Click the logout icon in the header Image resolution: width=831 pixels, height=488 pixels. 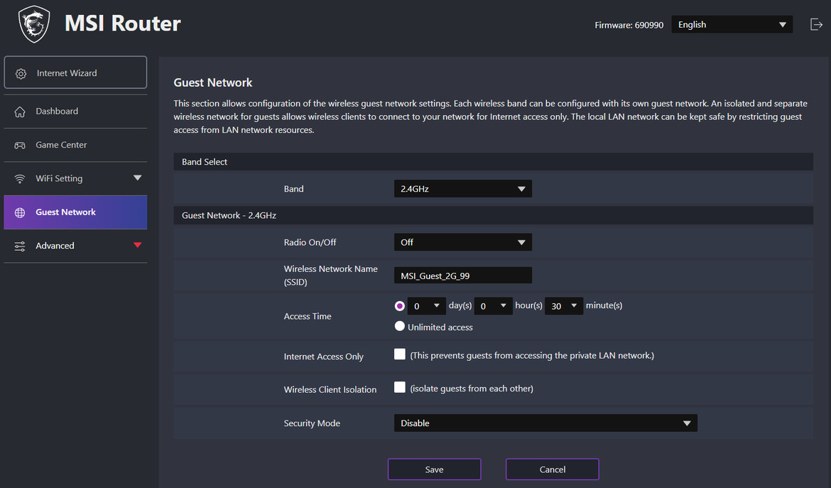coord(816,24)
